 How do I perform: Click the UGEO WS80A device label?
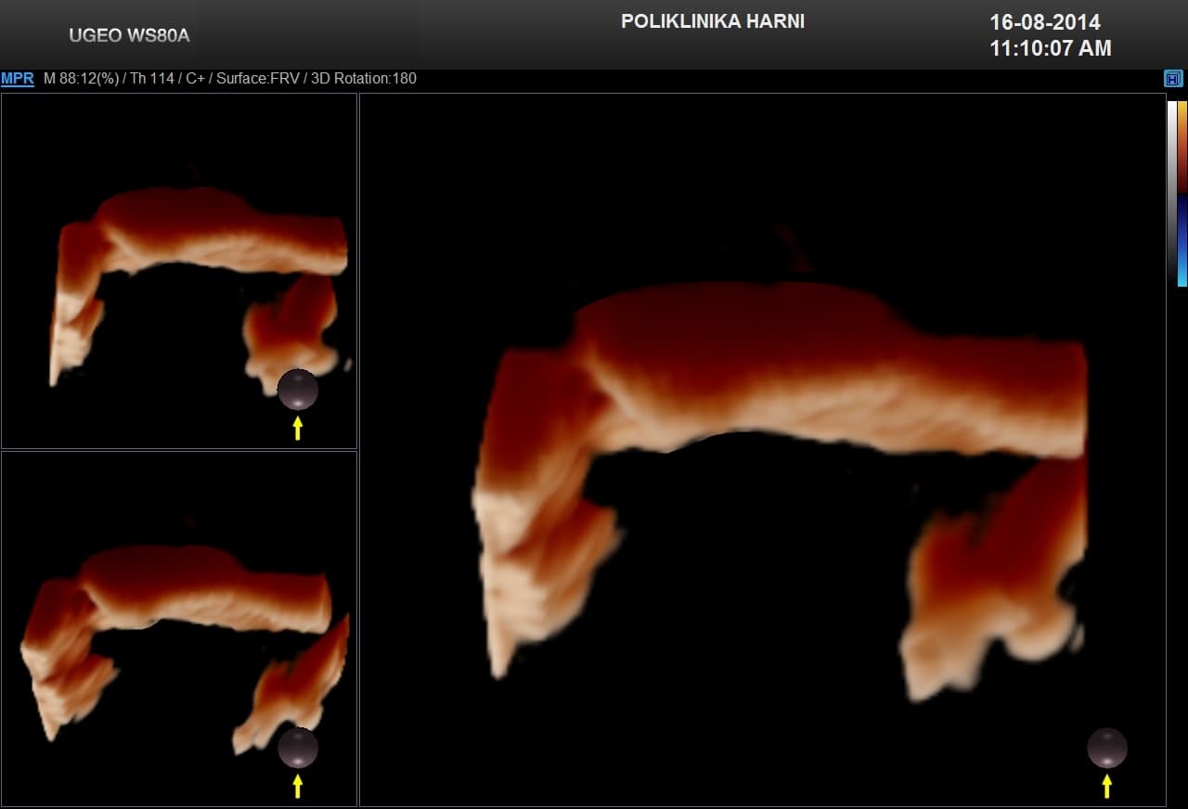coord(129,35)
